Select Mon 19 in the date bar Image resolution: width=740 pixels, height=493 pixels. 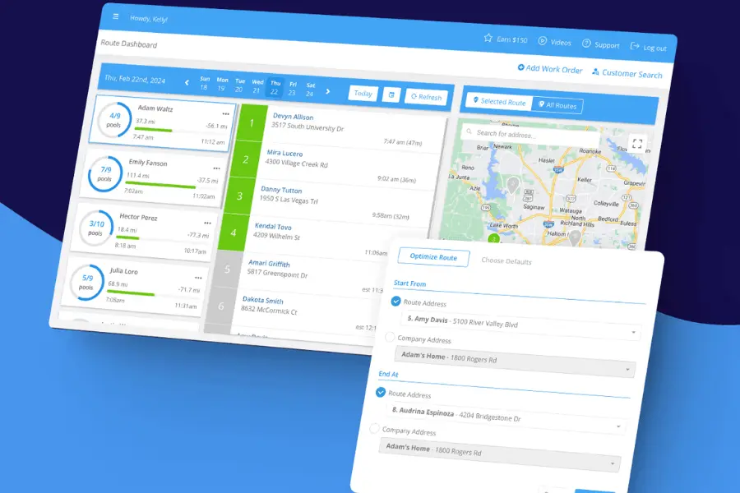coord(222,84)
